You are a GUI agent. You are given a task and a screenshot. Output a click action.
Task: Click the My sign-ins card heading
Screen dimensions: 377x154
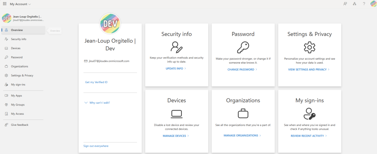click(310, 100)
